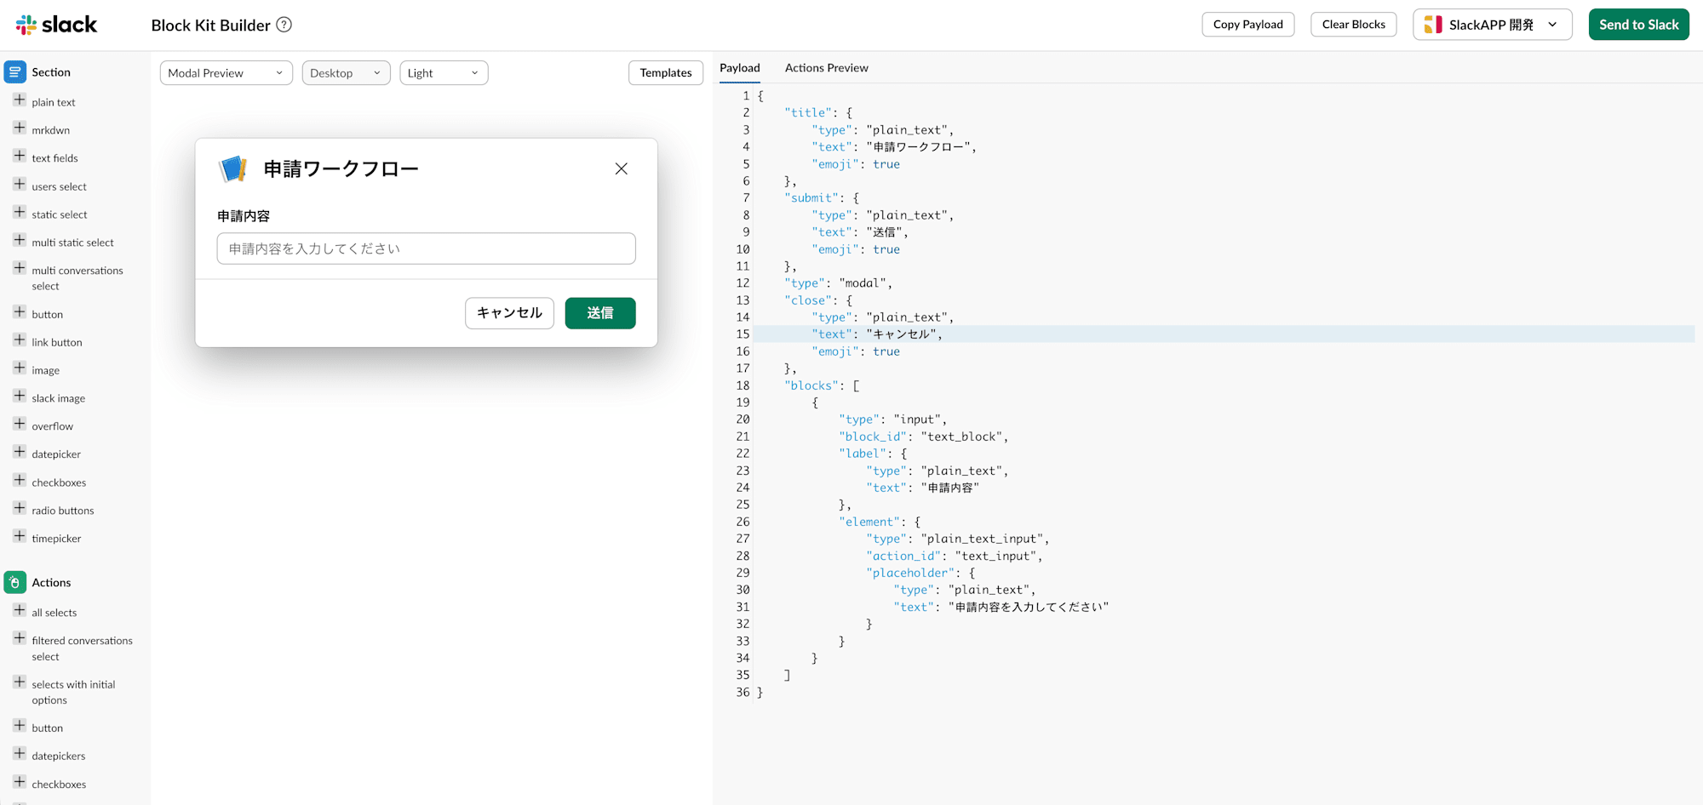Close the modal preview with X
This screenshot has height=805, width=1703.
coord(622,168)
